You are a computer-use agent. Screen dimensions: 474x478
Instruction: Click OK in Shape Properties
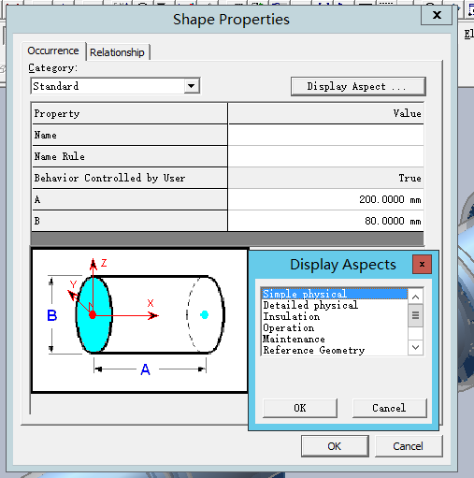click(x=335, y=446)
